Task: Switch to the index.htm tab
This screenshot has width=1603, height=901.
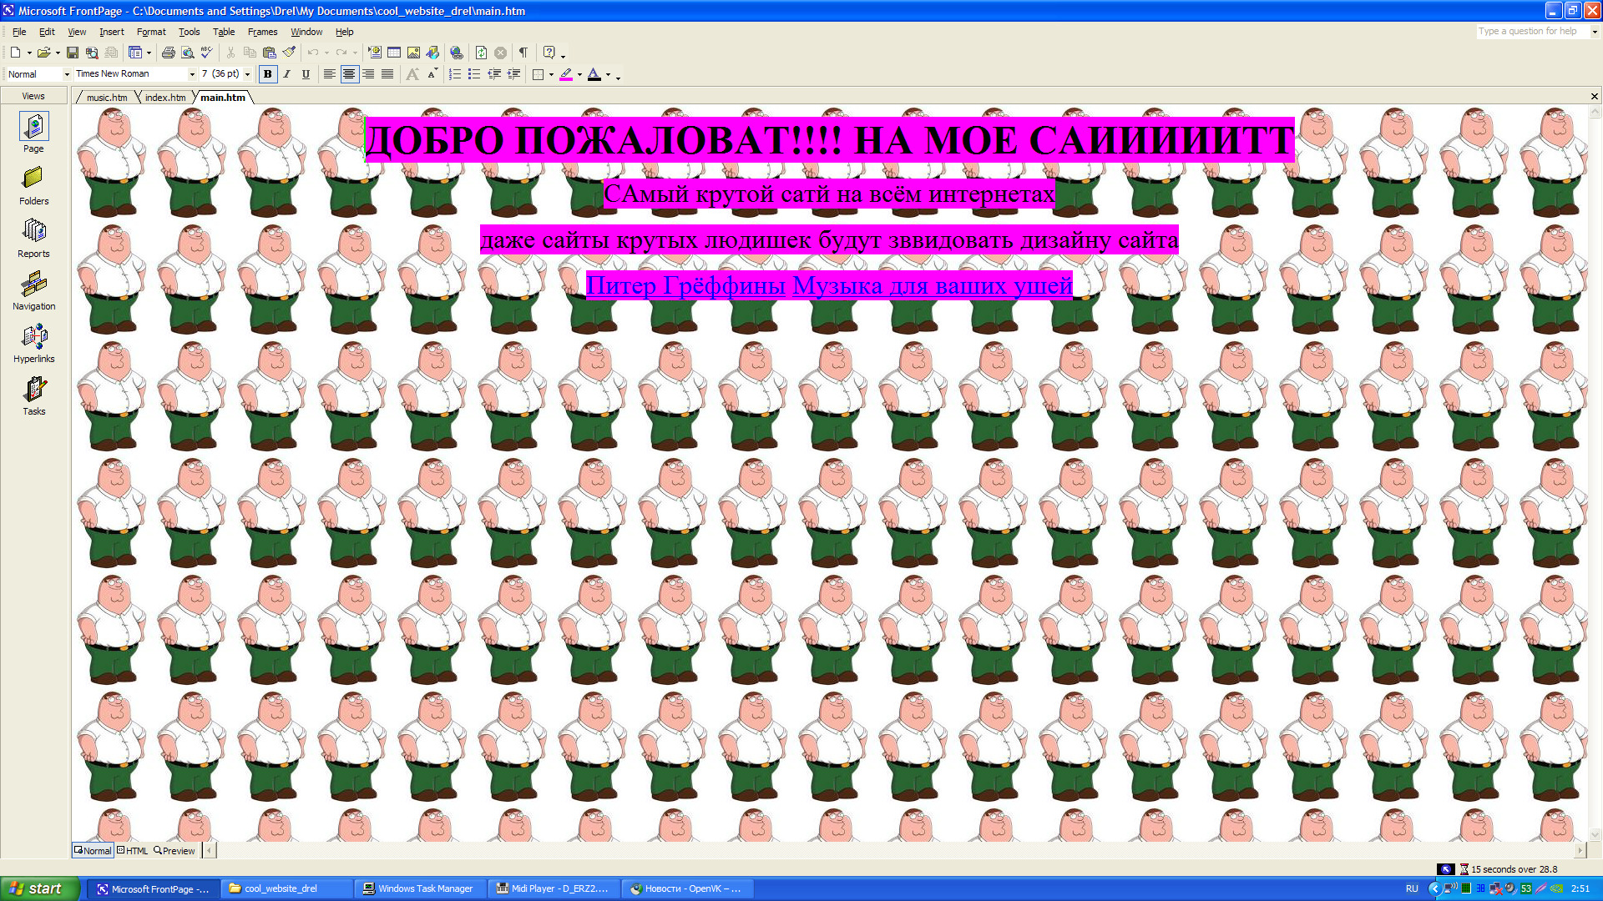Action: pyautogui.click(x=165, y=98)
